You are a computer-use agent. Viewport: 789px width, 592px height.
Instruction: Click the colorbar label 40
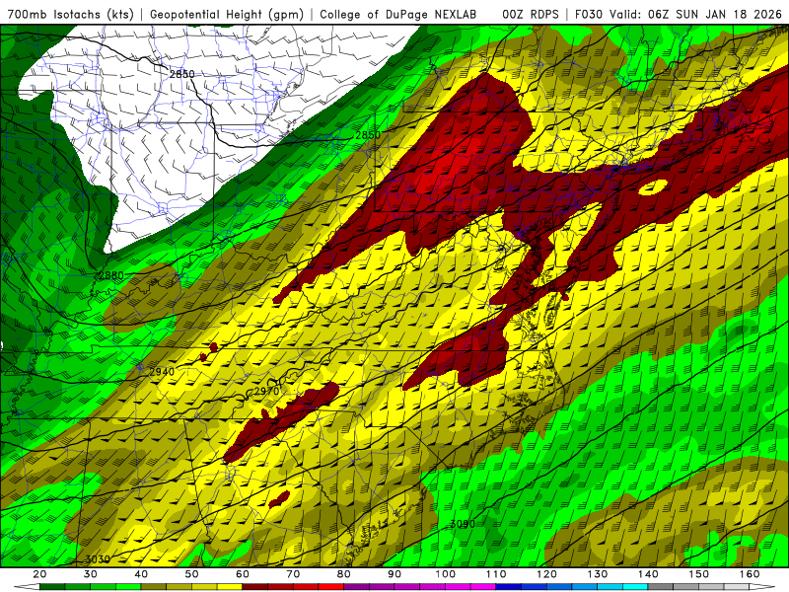[x=141, y=574]
